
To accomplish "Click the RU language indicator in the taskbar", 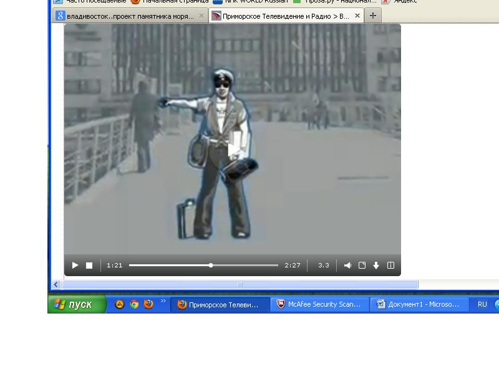I will click(x=482, y=304).
